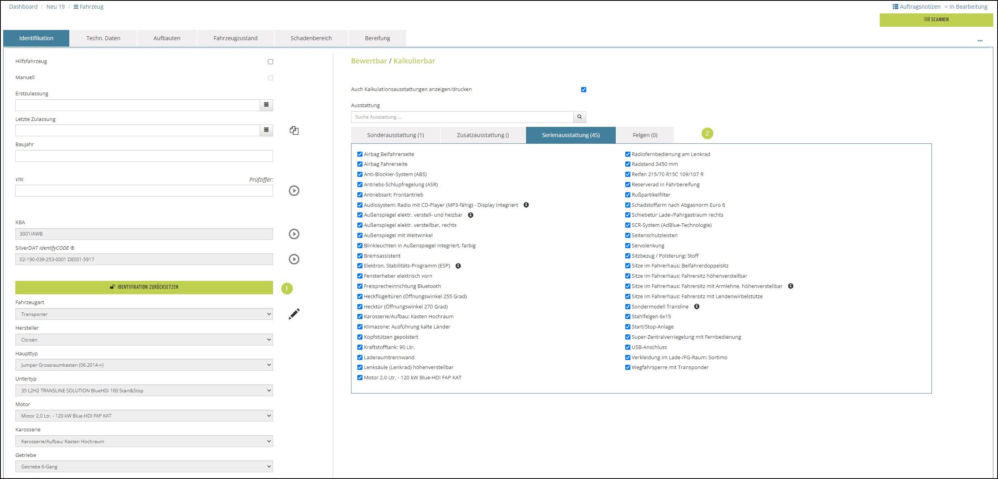Switch to the Techn. Daten tab

pos(103,38)
